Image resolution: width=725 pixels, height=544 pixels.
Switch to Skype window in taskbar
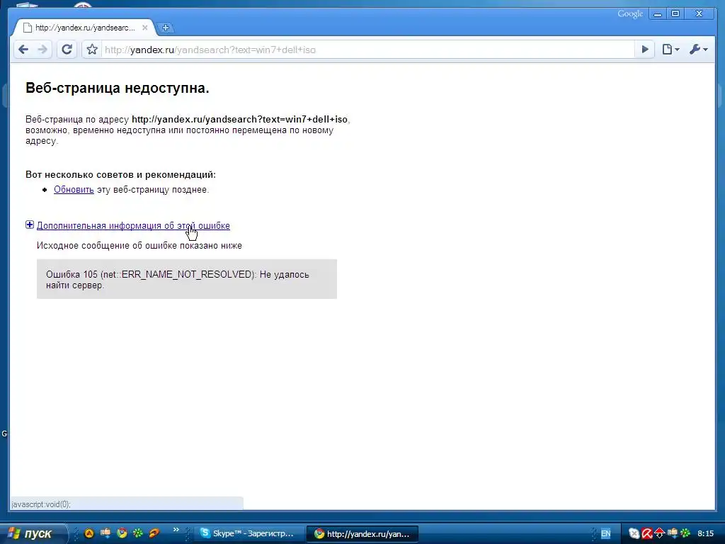coord(249,534)
